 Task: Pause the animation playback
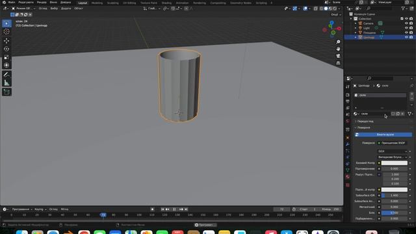point(174,209)
